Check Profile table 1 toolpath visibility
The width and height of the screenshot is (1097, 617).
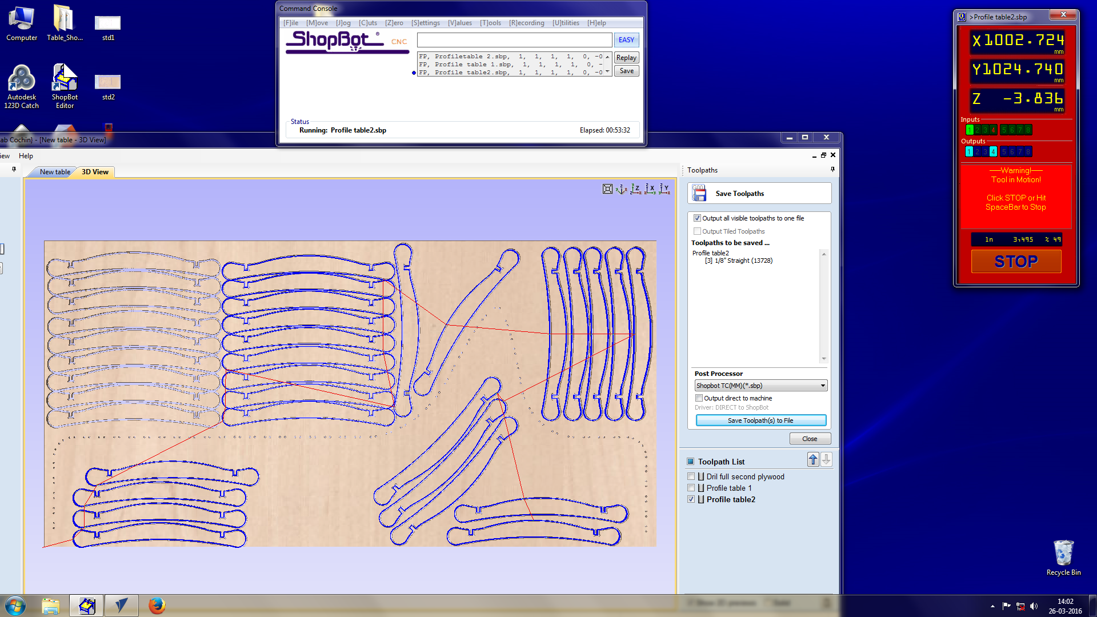[x=691, y=488]
